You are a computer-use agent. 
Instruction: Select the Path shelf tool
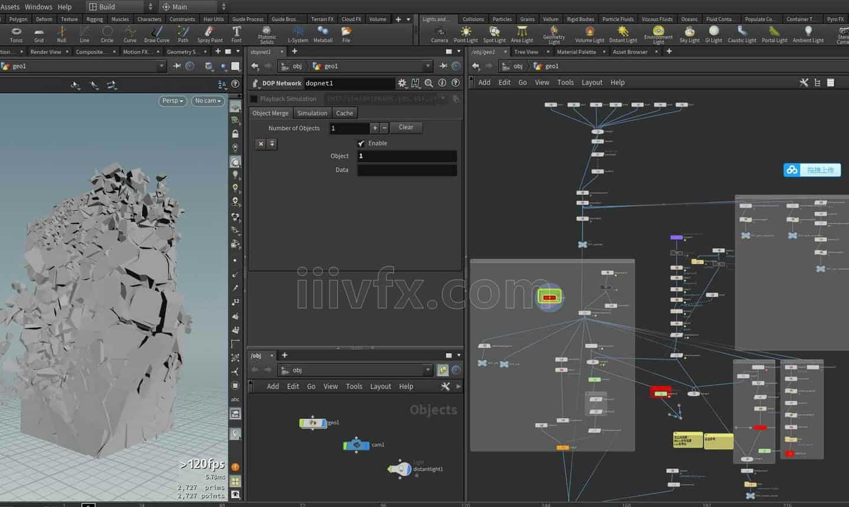[183, 34]
